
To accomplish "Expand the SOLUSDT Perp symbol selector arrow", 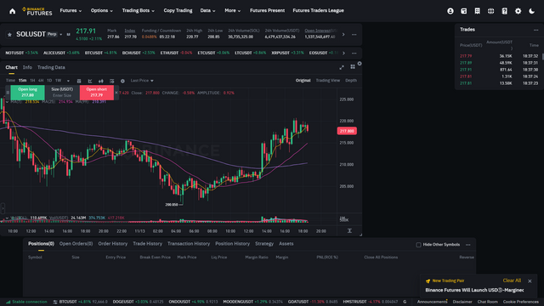I will click(x=61, y=34).
